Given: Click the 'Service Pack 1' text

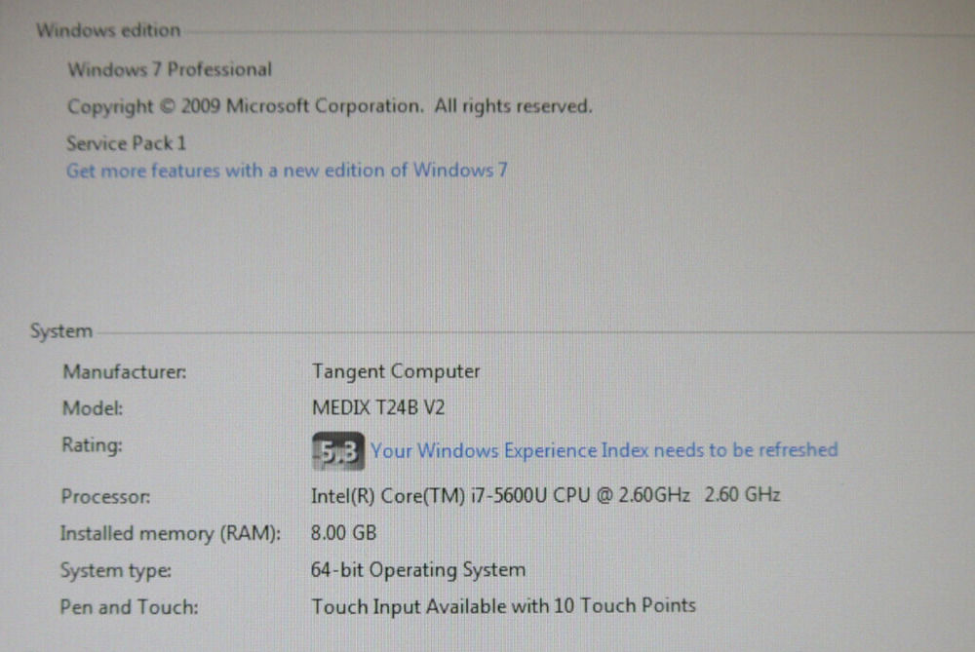Looking at the screenshot, I should (x=126, y=143).
